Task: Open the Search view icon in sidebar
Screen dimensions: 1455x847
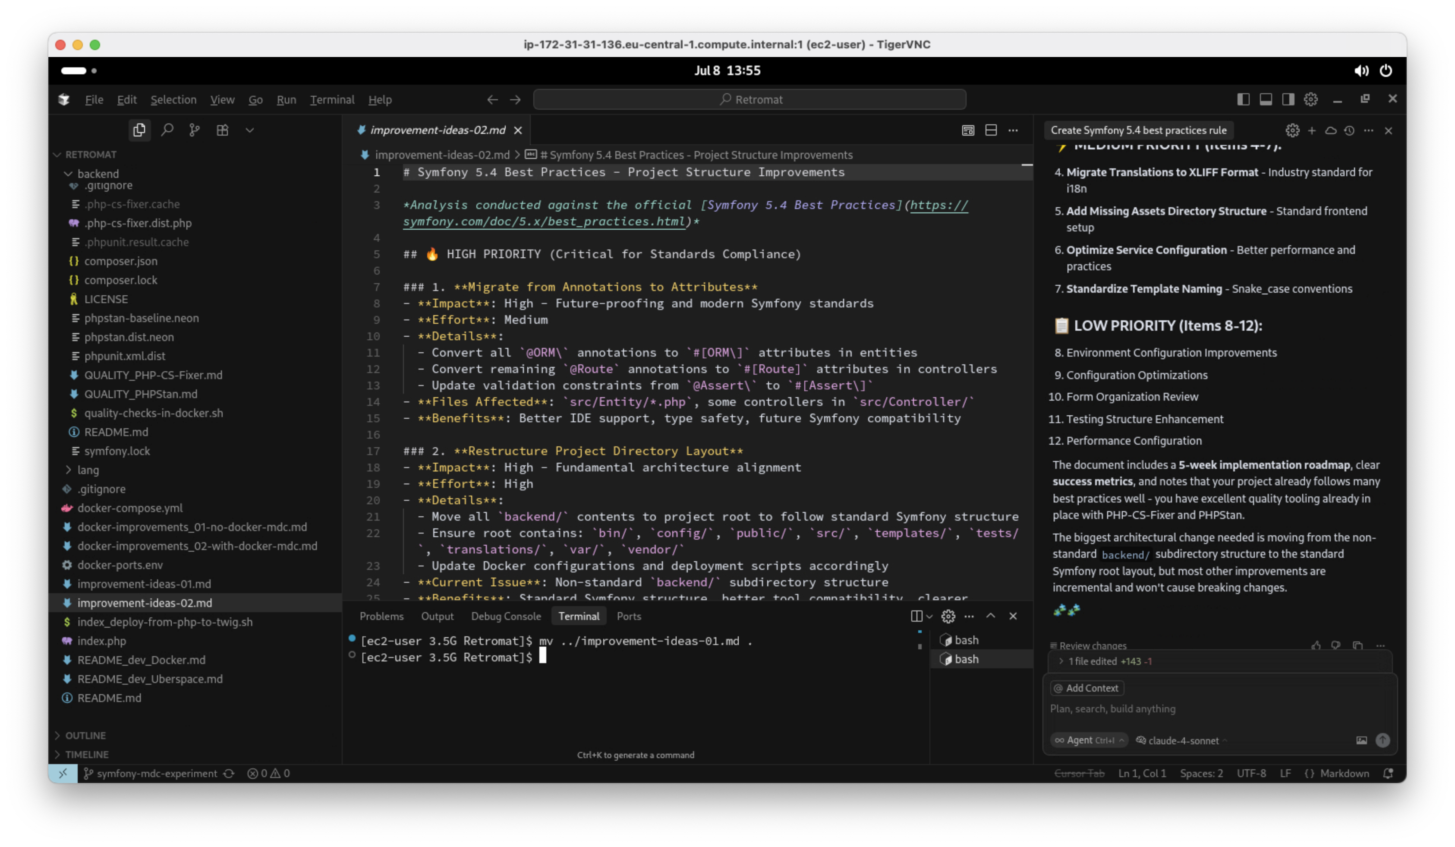Action: (x=167, y=130)
